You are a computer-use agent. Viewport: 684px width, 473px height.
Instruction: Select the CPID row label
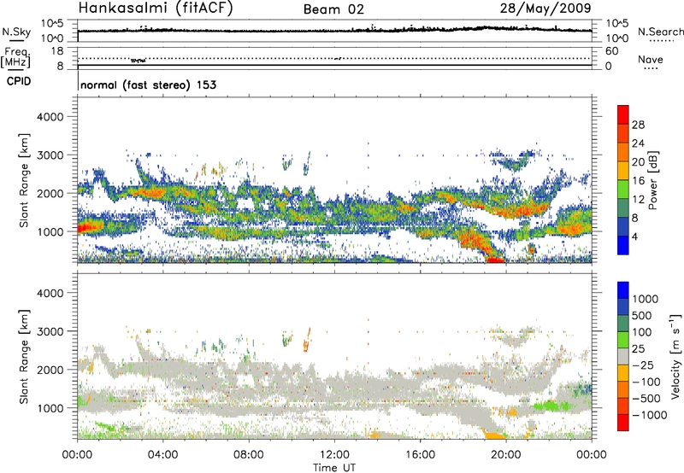click(19, 81)
